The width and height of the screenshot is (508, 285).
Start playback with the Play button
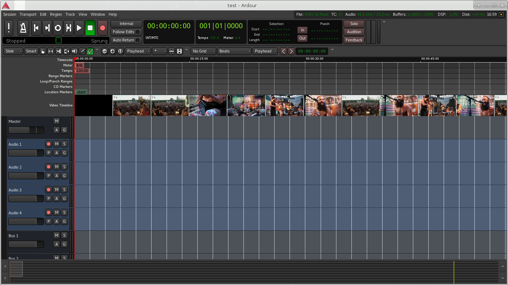point(79,28)
